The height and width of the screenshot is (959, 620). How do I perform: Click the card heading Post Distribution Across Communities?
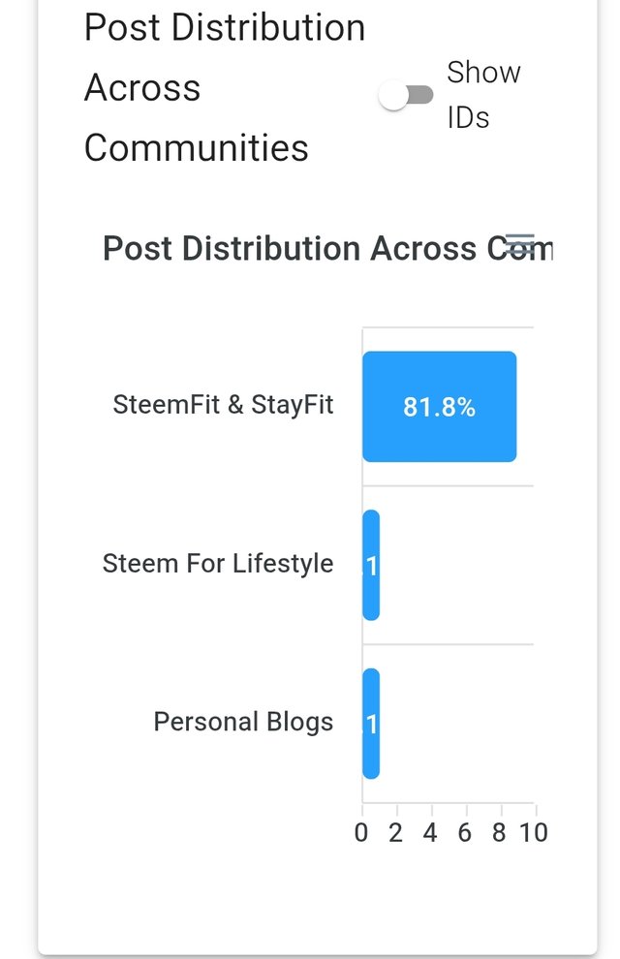(x=225, y=87)
